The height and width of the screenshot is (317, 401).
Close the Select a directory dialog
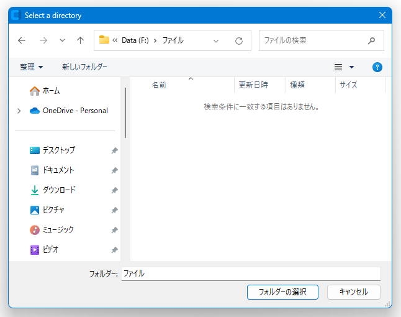[382, 15]
